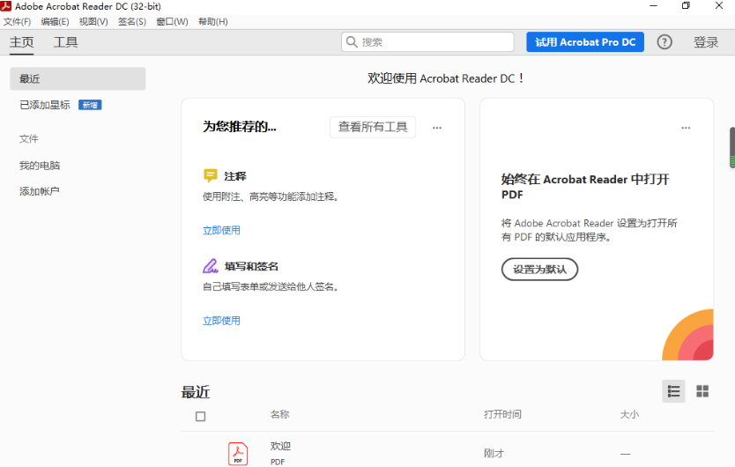
Task: Open the default PDF card more options
Action: click(686, 128)
